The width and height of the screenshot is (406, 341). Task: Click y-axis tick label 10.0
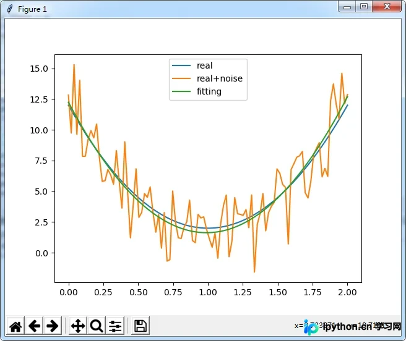[x=39, y=130]
